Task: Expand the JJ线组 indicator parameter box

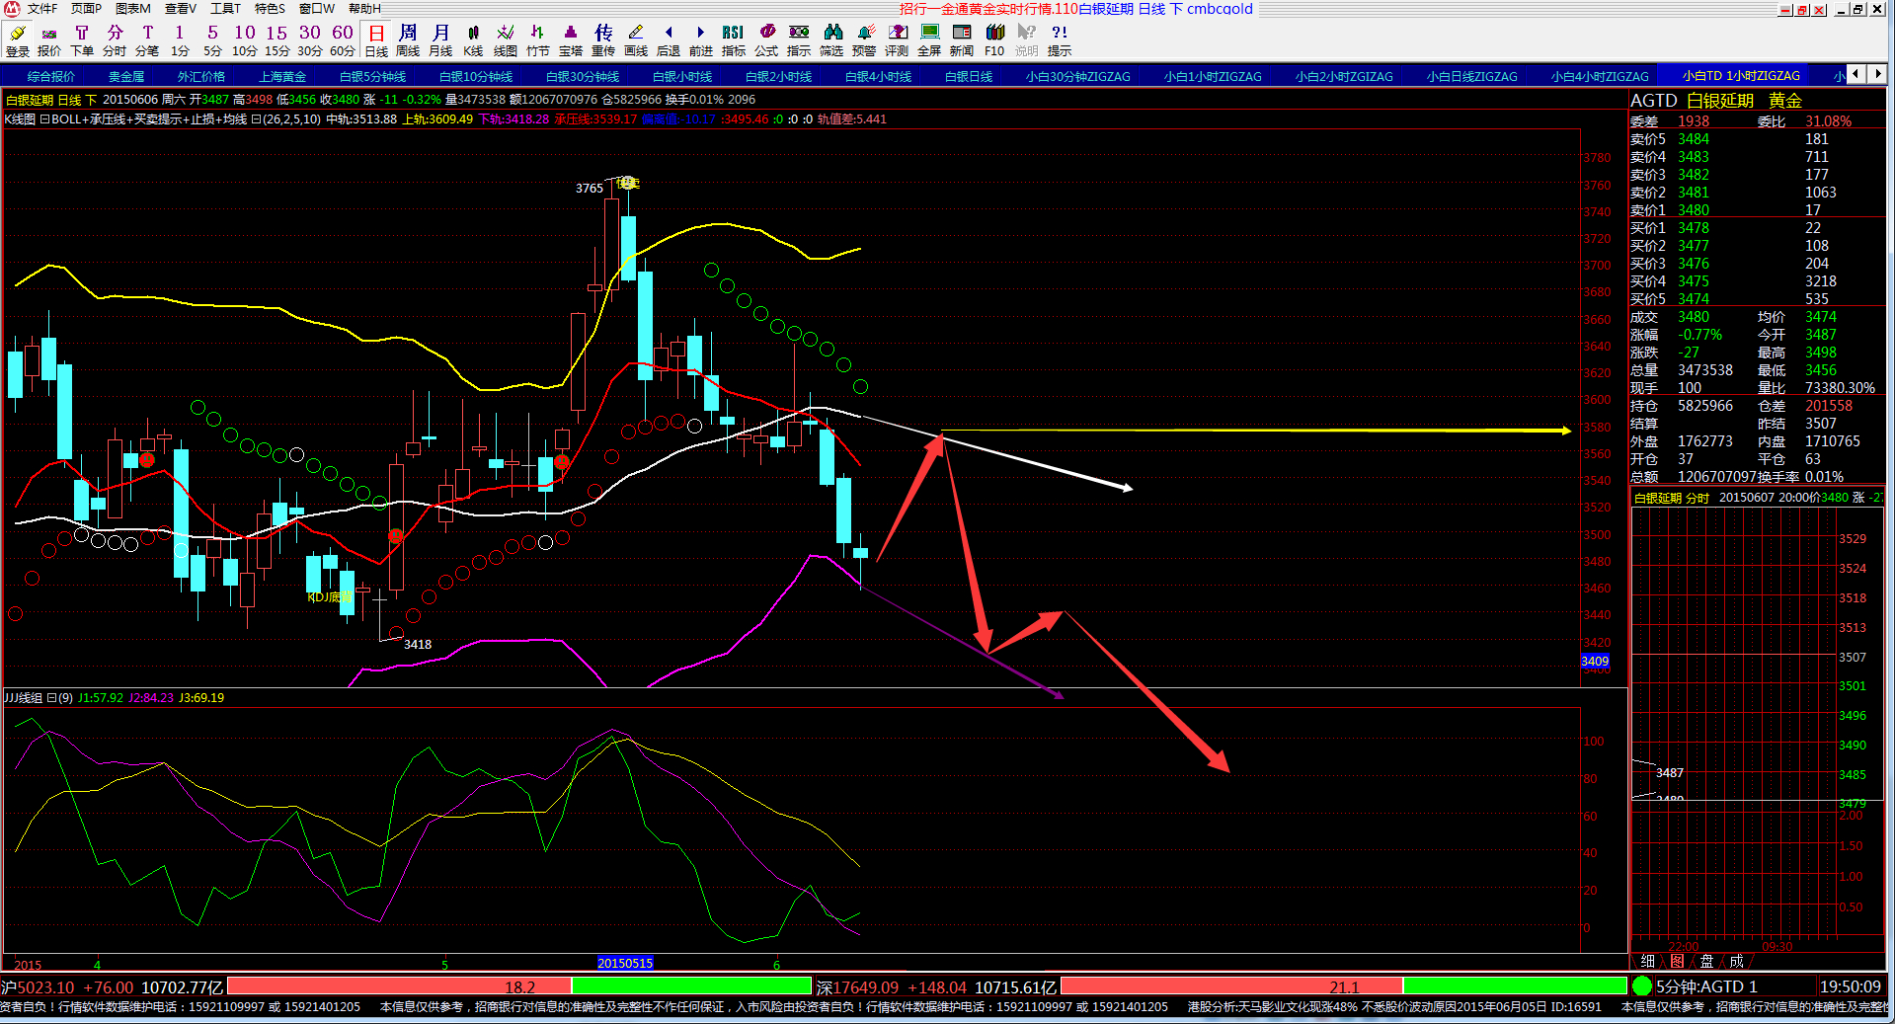Action: (51, 698)
